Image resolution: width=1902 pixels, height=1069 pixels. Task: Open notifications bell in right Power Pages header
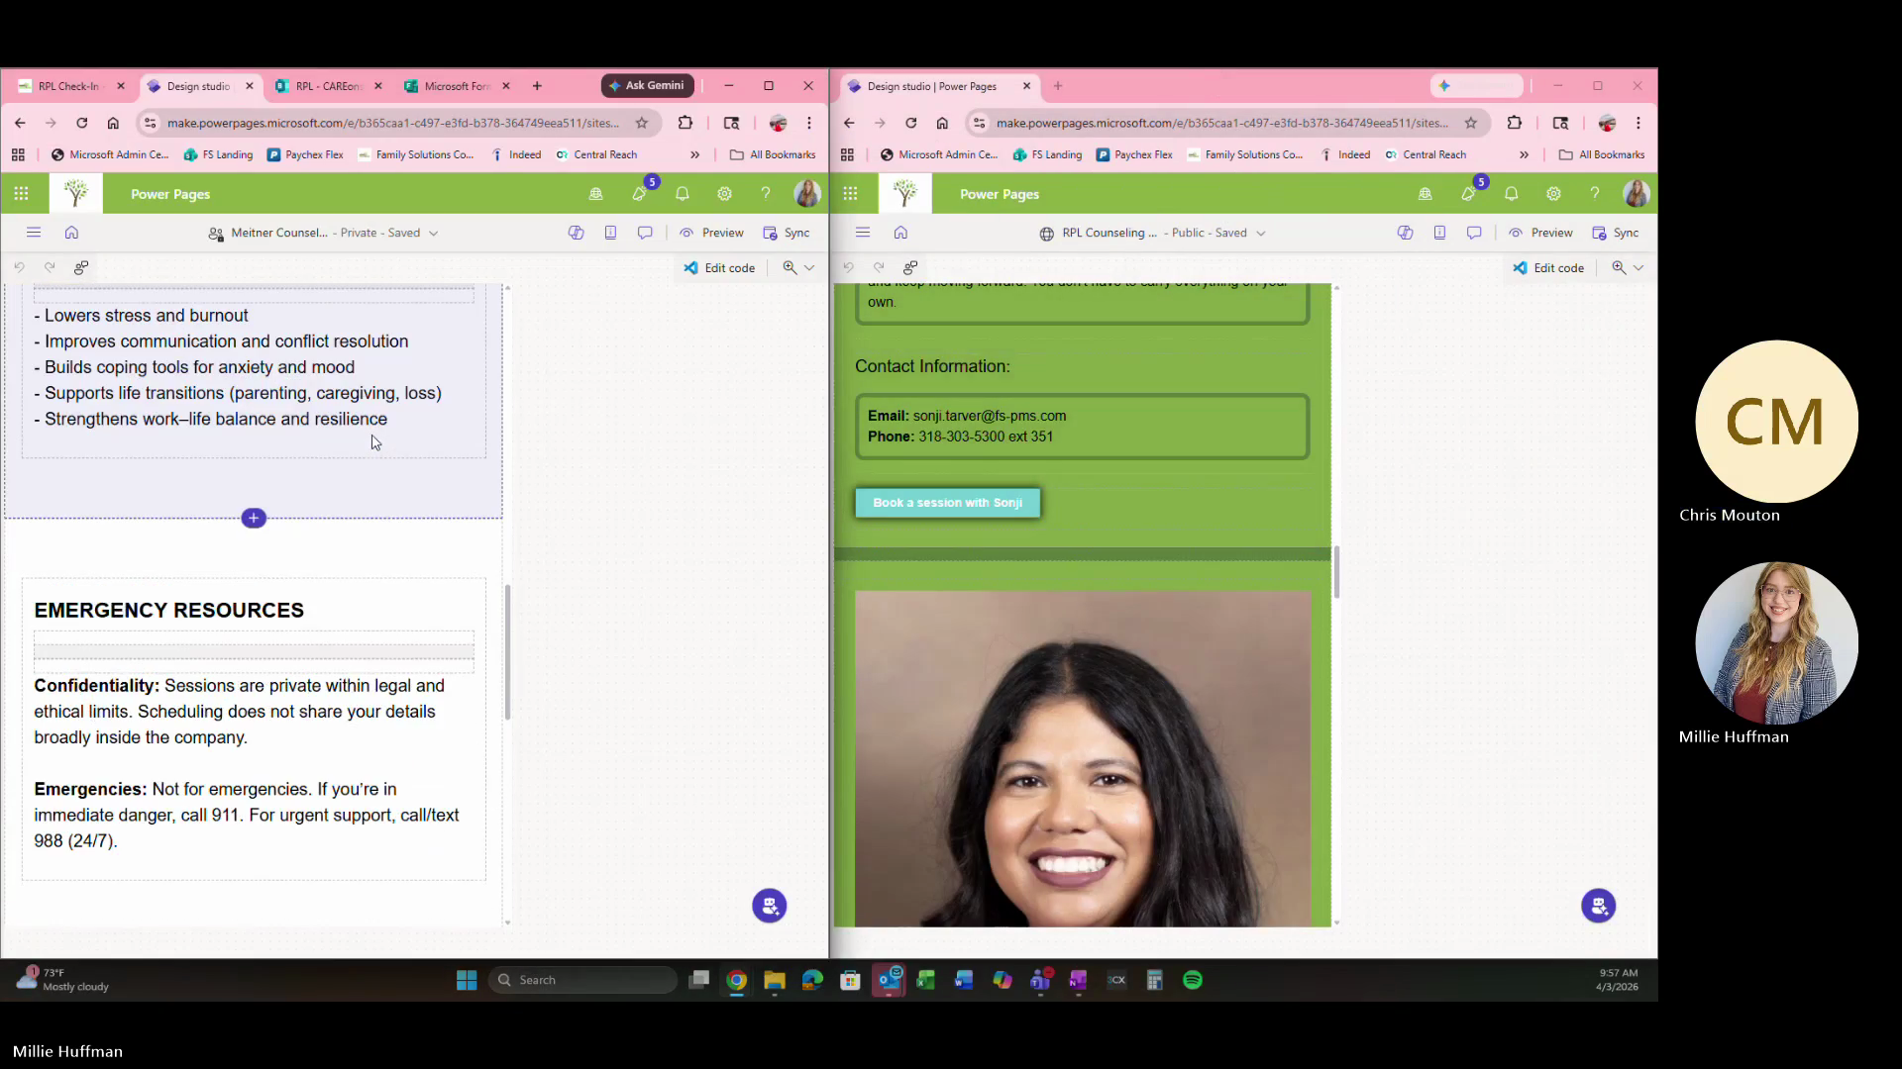1512,194
